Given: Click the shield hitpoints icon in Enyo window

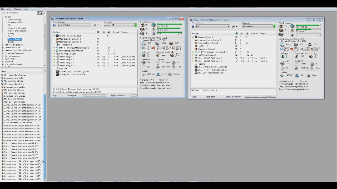Looking at the screenshot, I should 144,43.
